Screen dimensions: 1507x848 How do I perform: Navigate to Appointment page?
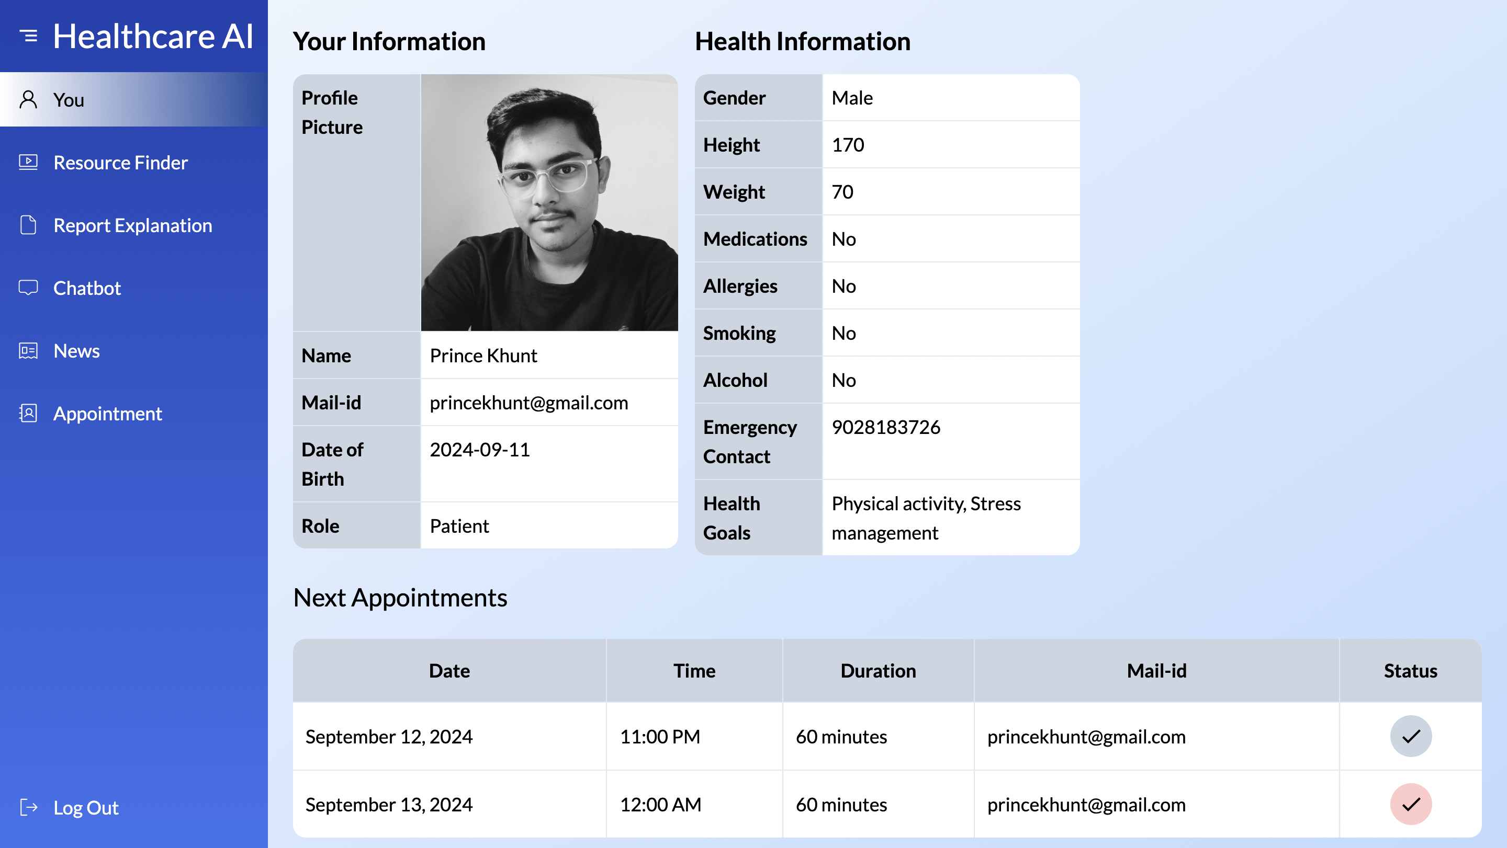134,413
